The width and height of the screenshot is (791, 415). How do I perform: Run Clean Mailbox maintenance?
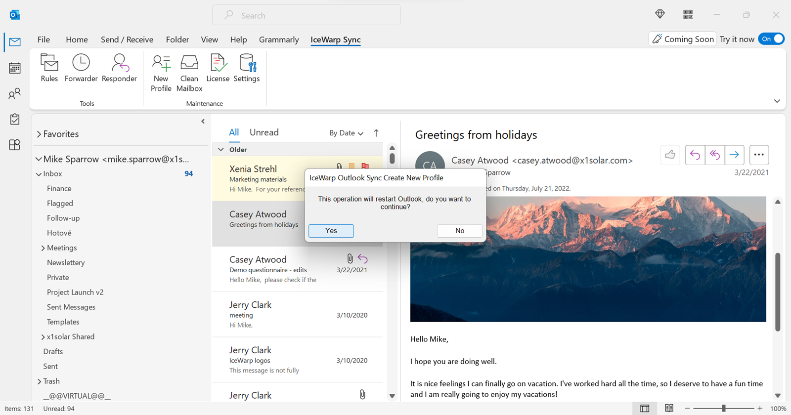[x=189, y=73]
